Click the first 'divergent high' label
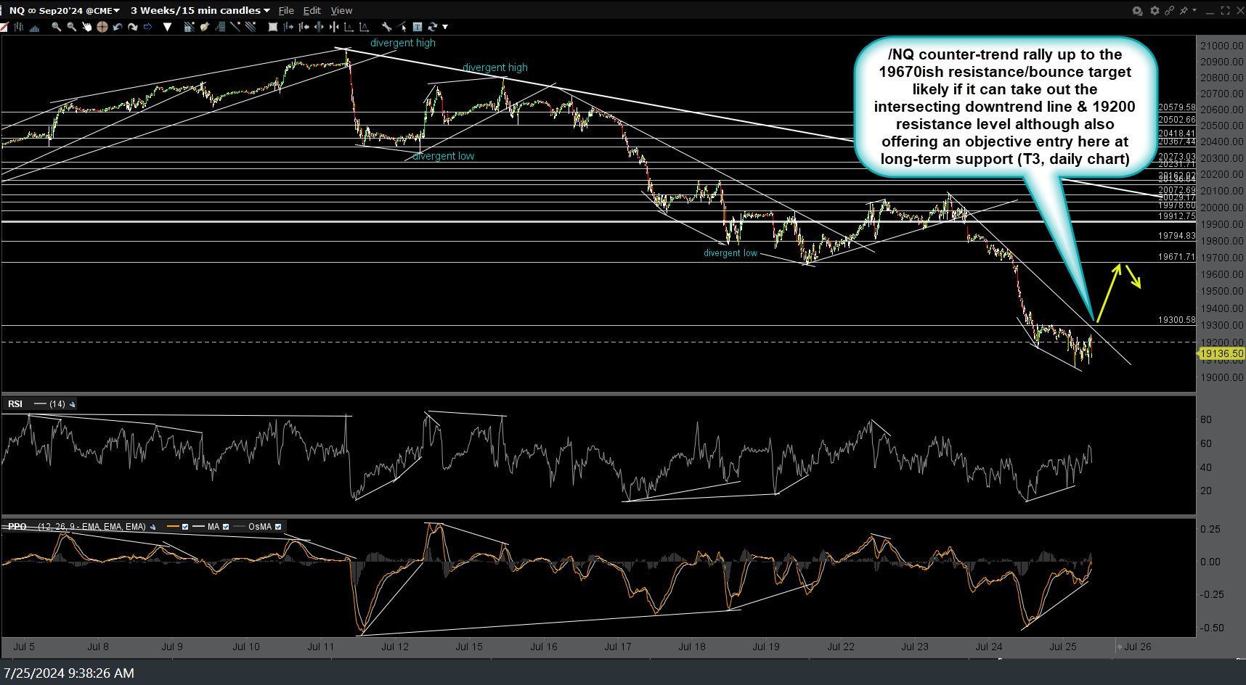The height and width of the screenshot is (685, 1246). pyautogui.click(x=403, y=43)
